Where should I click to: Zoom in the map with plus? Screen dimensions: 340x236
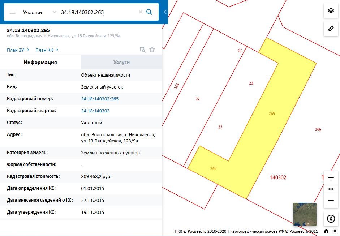click(x=331, y=178)
